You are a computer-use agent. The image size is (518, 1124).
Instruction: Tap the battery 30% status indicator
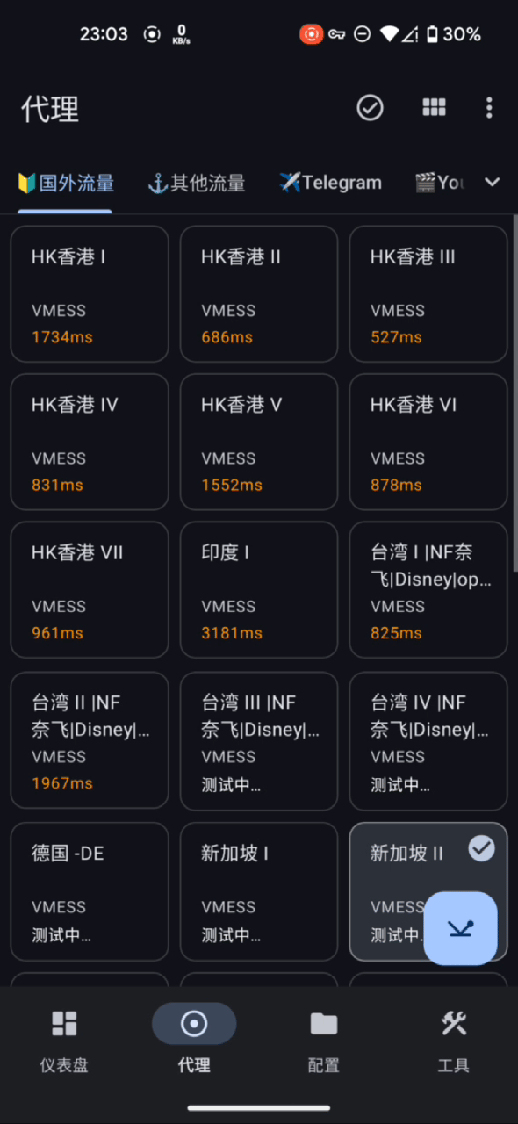tap(454, 34)
